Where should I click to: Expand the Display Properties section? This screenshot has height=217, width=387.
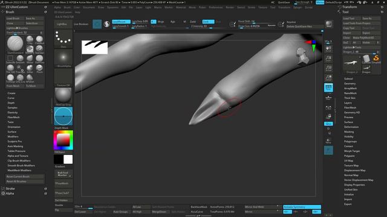tap(354, 185)
